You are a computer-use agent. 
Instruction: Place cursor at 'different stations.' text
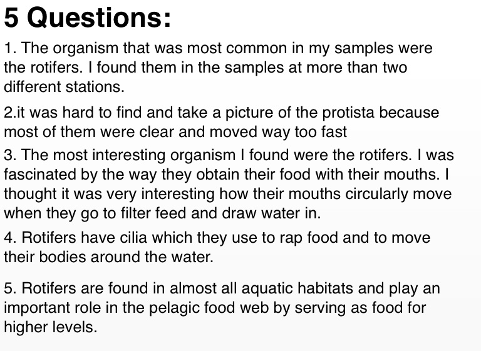[64, 87]
